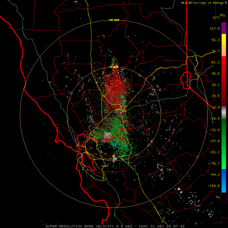
Task: Select the -63.1 legend value
Action: 215,152
